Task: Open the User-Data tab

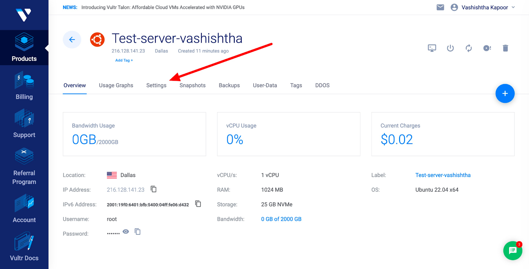Action: click(265, 85)
